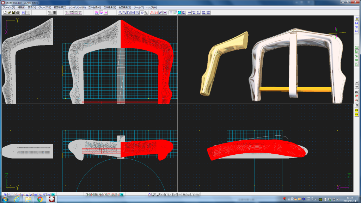Save the model with the floppy disk icon
Viewport: 361px width, 203px height.
[13, 12]
